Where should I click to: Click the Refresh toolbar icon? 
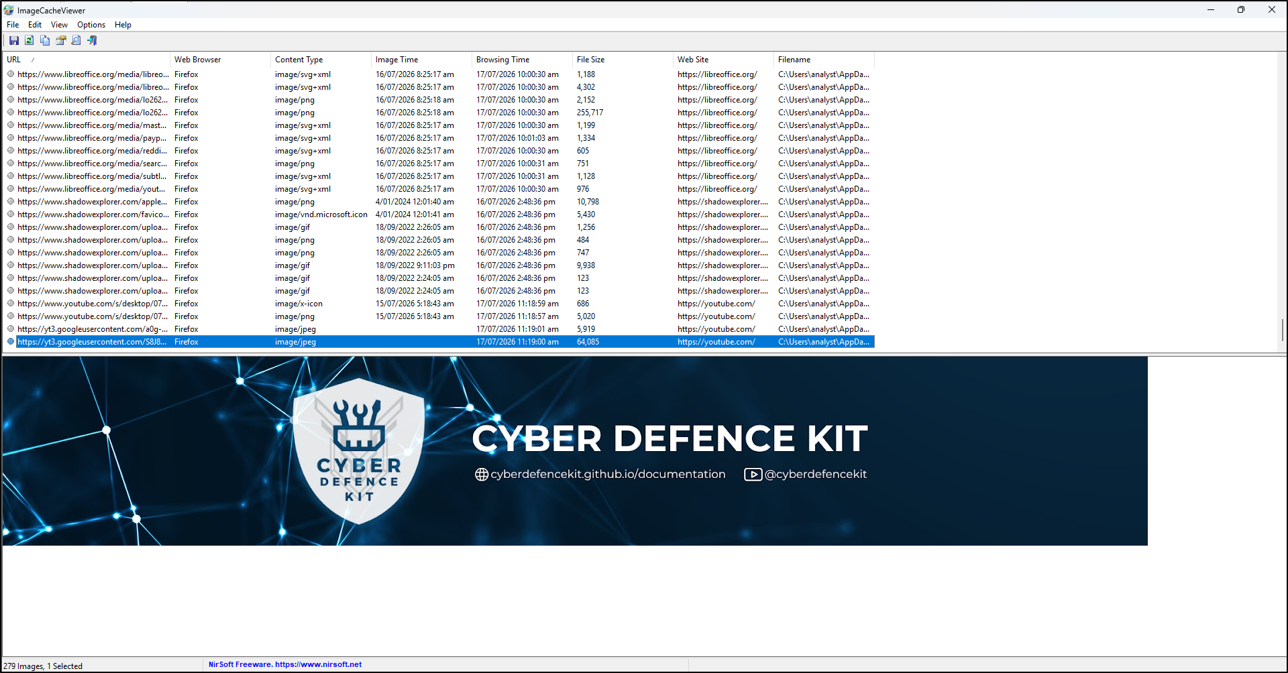point(29,40)
